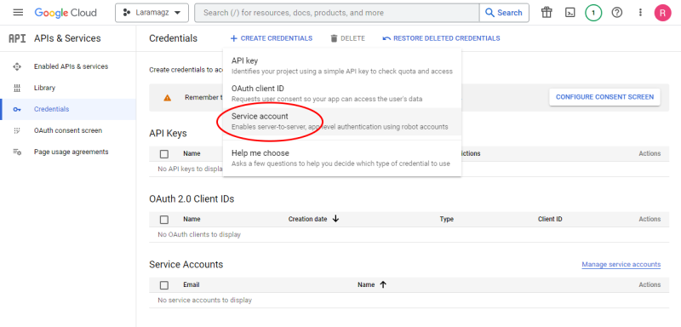
Task: Click API Keys Name column header
Action: point(192,153)
